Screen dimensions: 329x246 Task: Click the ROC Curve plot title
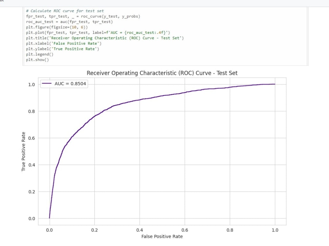pos(162,73)
